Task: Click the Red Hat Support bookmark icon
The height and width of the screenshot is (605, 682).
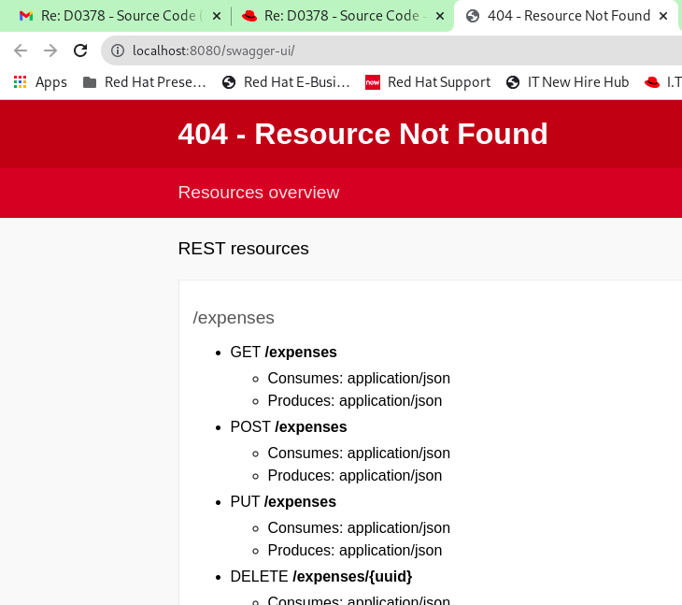Action: coord(373,82)
